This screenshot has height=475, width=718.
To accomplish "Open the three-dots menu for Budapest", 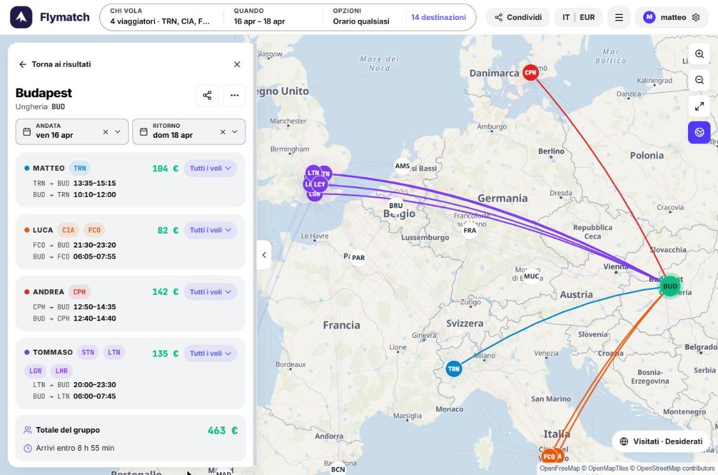I will pos(235,95).
